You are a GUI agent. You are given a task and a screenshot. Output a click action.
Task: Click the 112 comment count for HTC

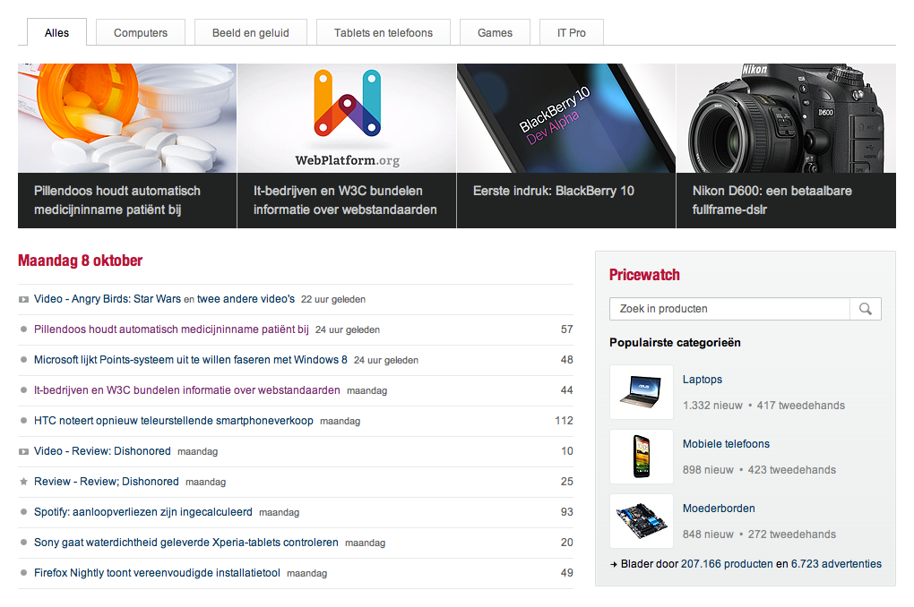565,421
